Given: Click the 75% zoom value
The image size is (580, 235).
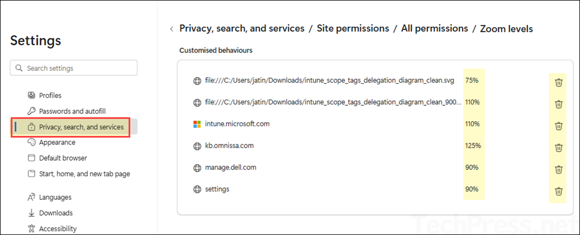Looking at the screenshot, I should coord(472,80).
